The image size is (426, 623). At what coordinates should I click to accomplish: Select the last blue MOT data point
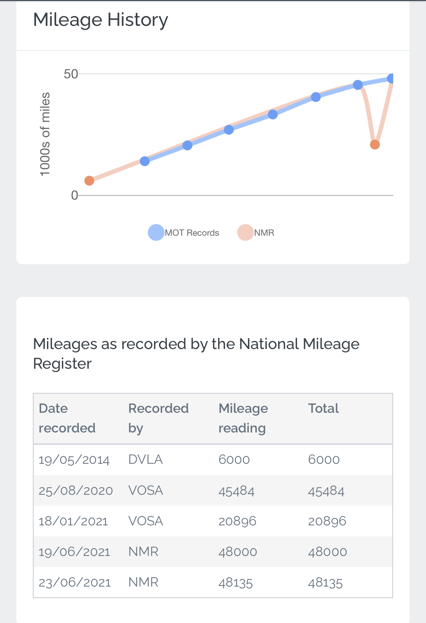(x=391, y=78)
